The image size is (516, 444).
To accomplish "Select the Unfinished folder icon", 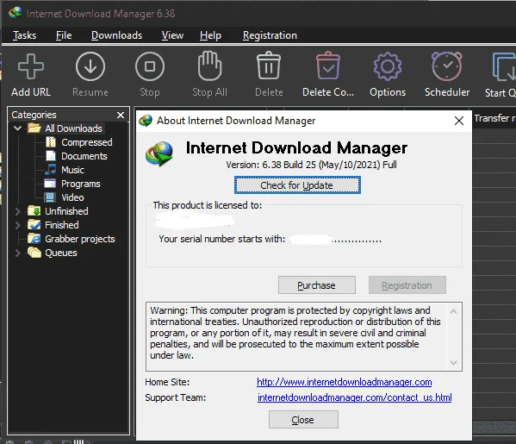I will 34,211.
